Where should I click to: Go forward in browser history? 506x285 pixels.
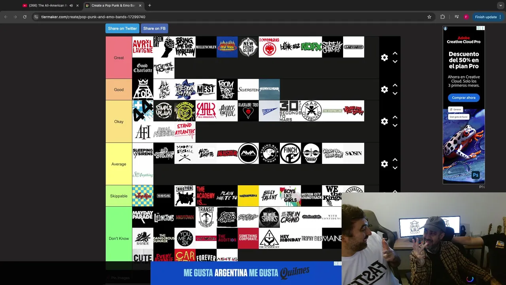pos(15,17)
